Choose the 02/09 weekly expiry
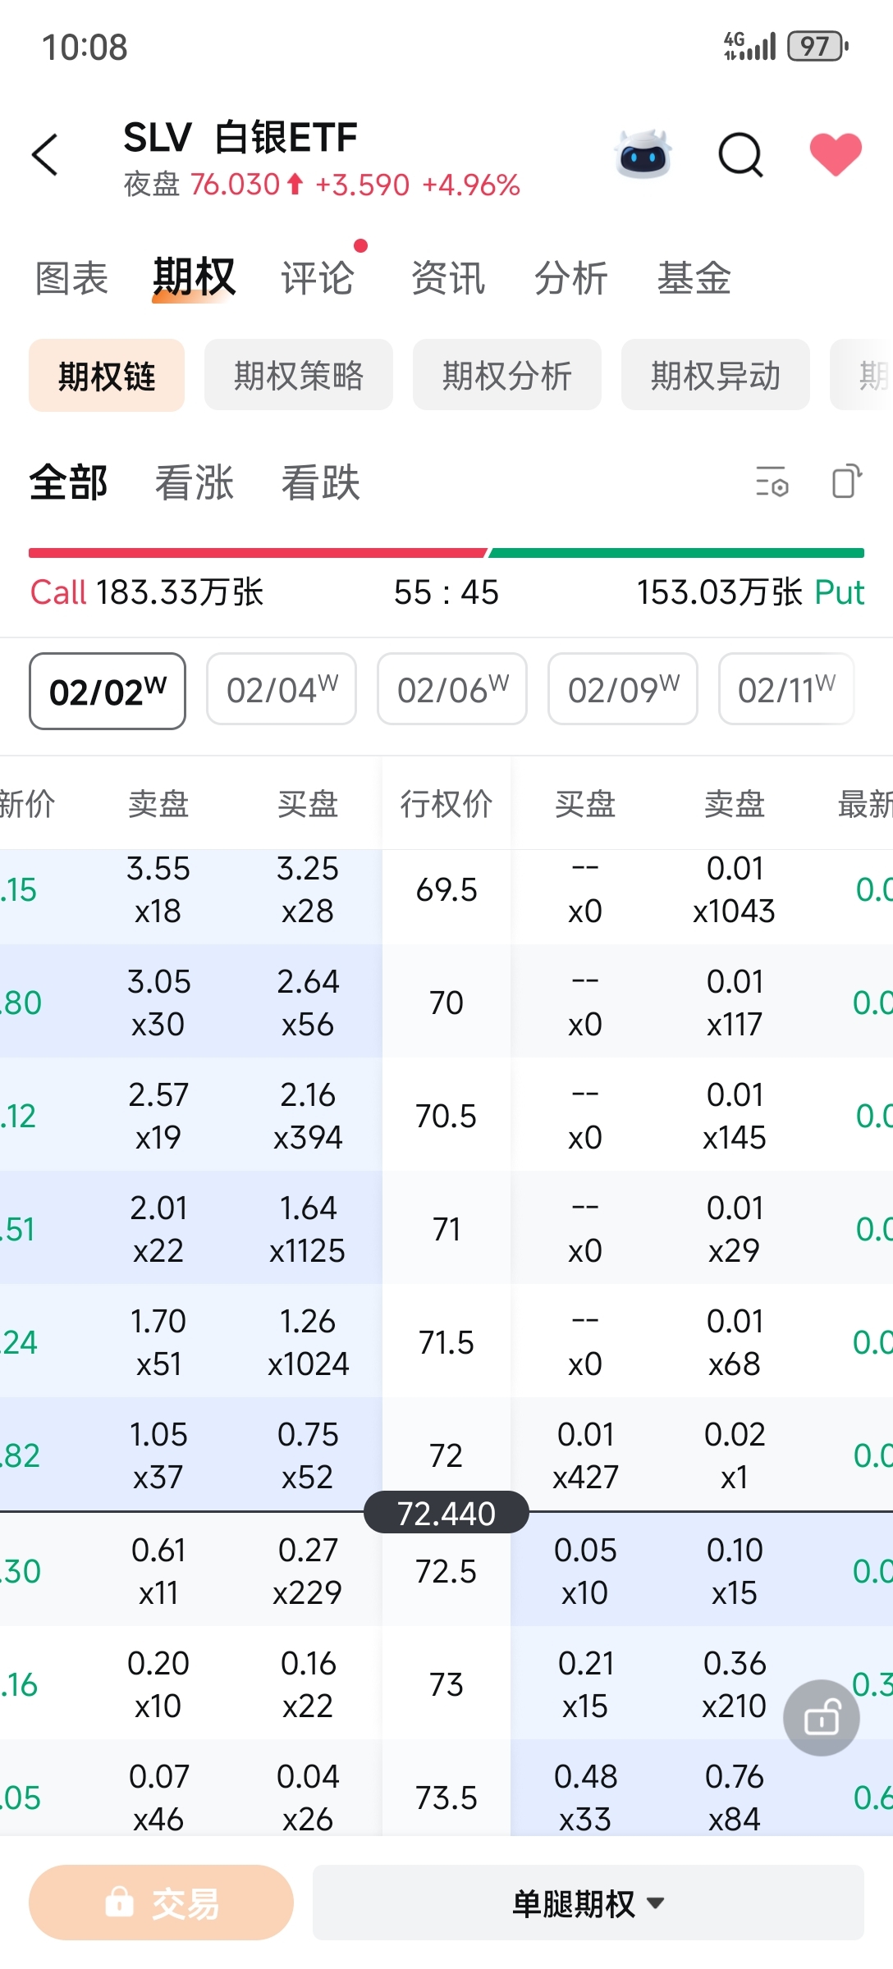The width and height of the screenshot is (893, 1969). (x=623, y=690)
